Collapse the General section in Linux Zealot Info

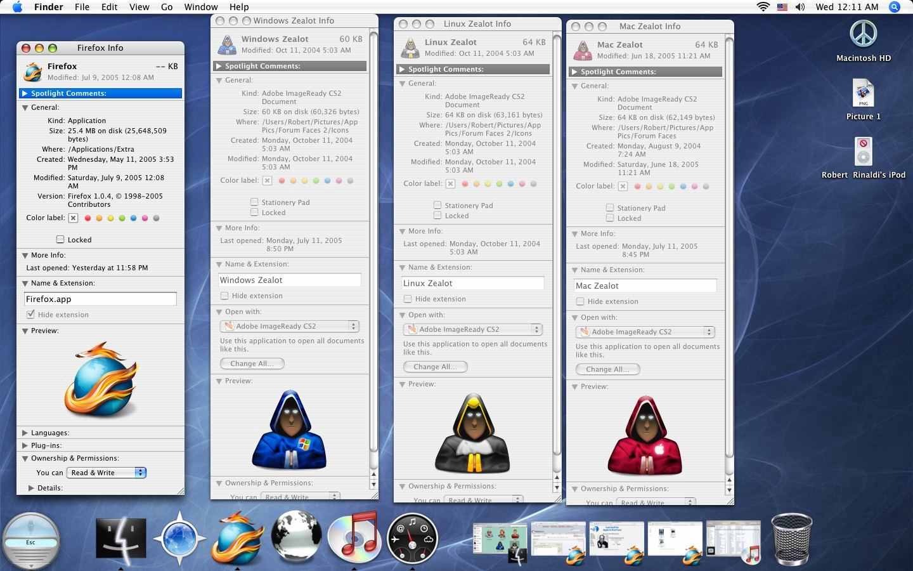click(402, 83)
